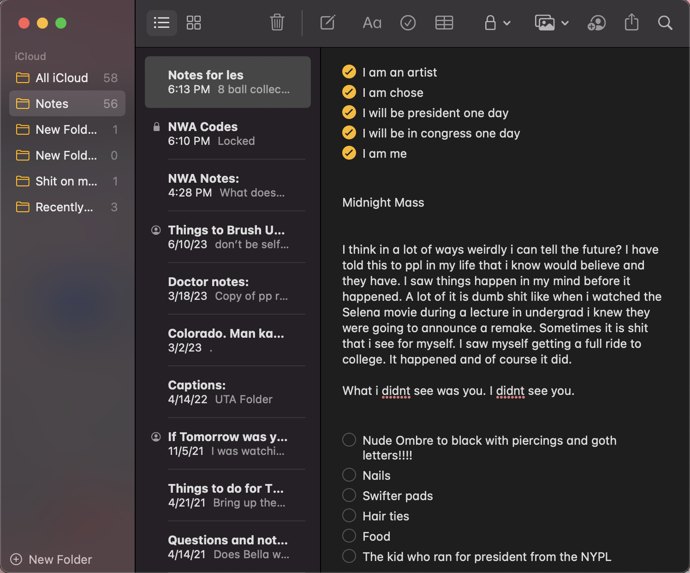Add a table to the note
The image size is (690, 573).
pyautogui.click(x=444, y=23)
